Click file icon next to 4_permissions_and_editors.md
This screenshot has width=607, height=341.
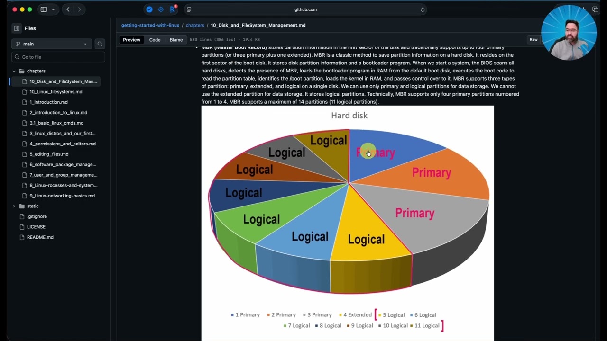(x=25, y=144)
